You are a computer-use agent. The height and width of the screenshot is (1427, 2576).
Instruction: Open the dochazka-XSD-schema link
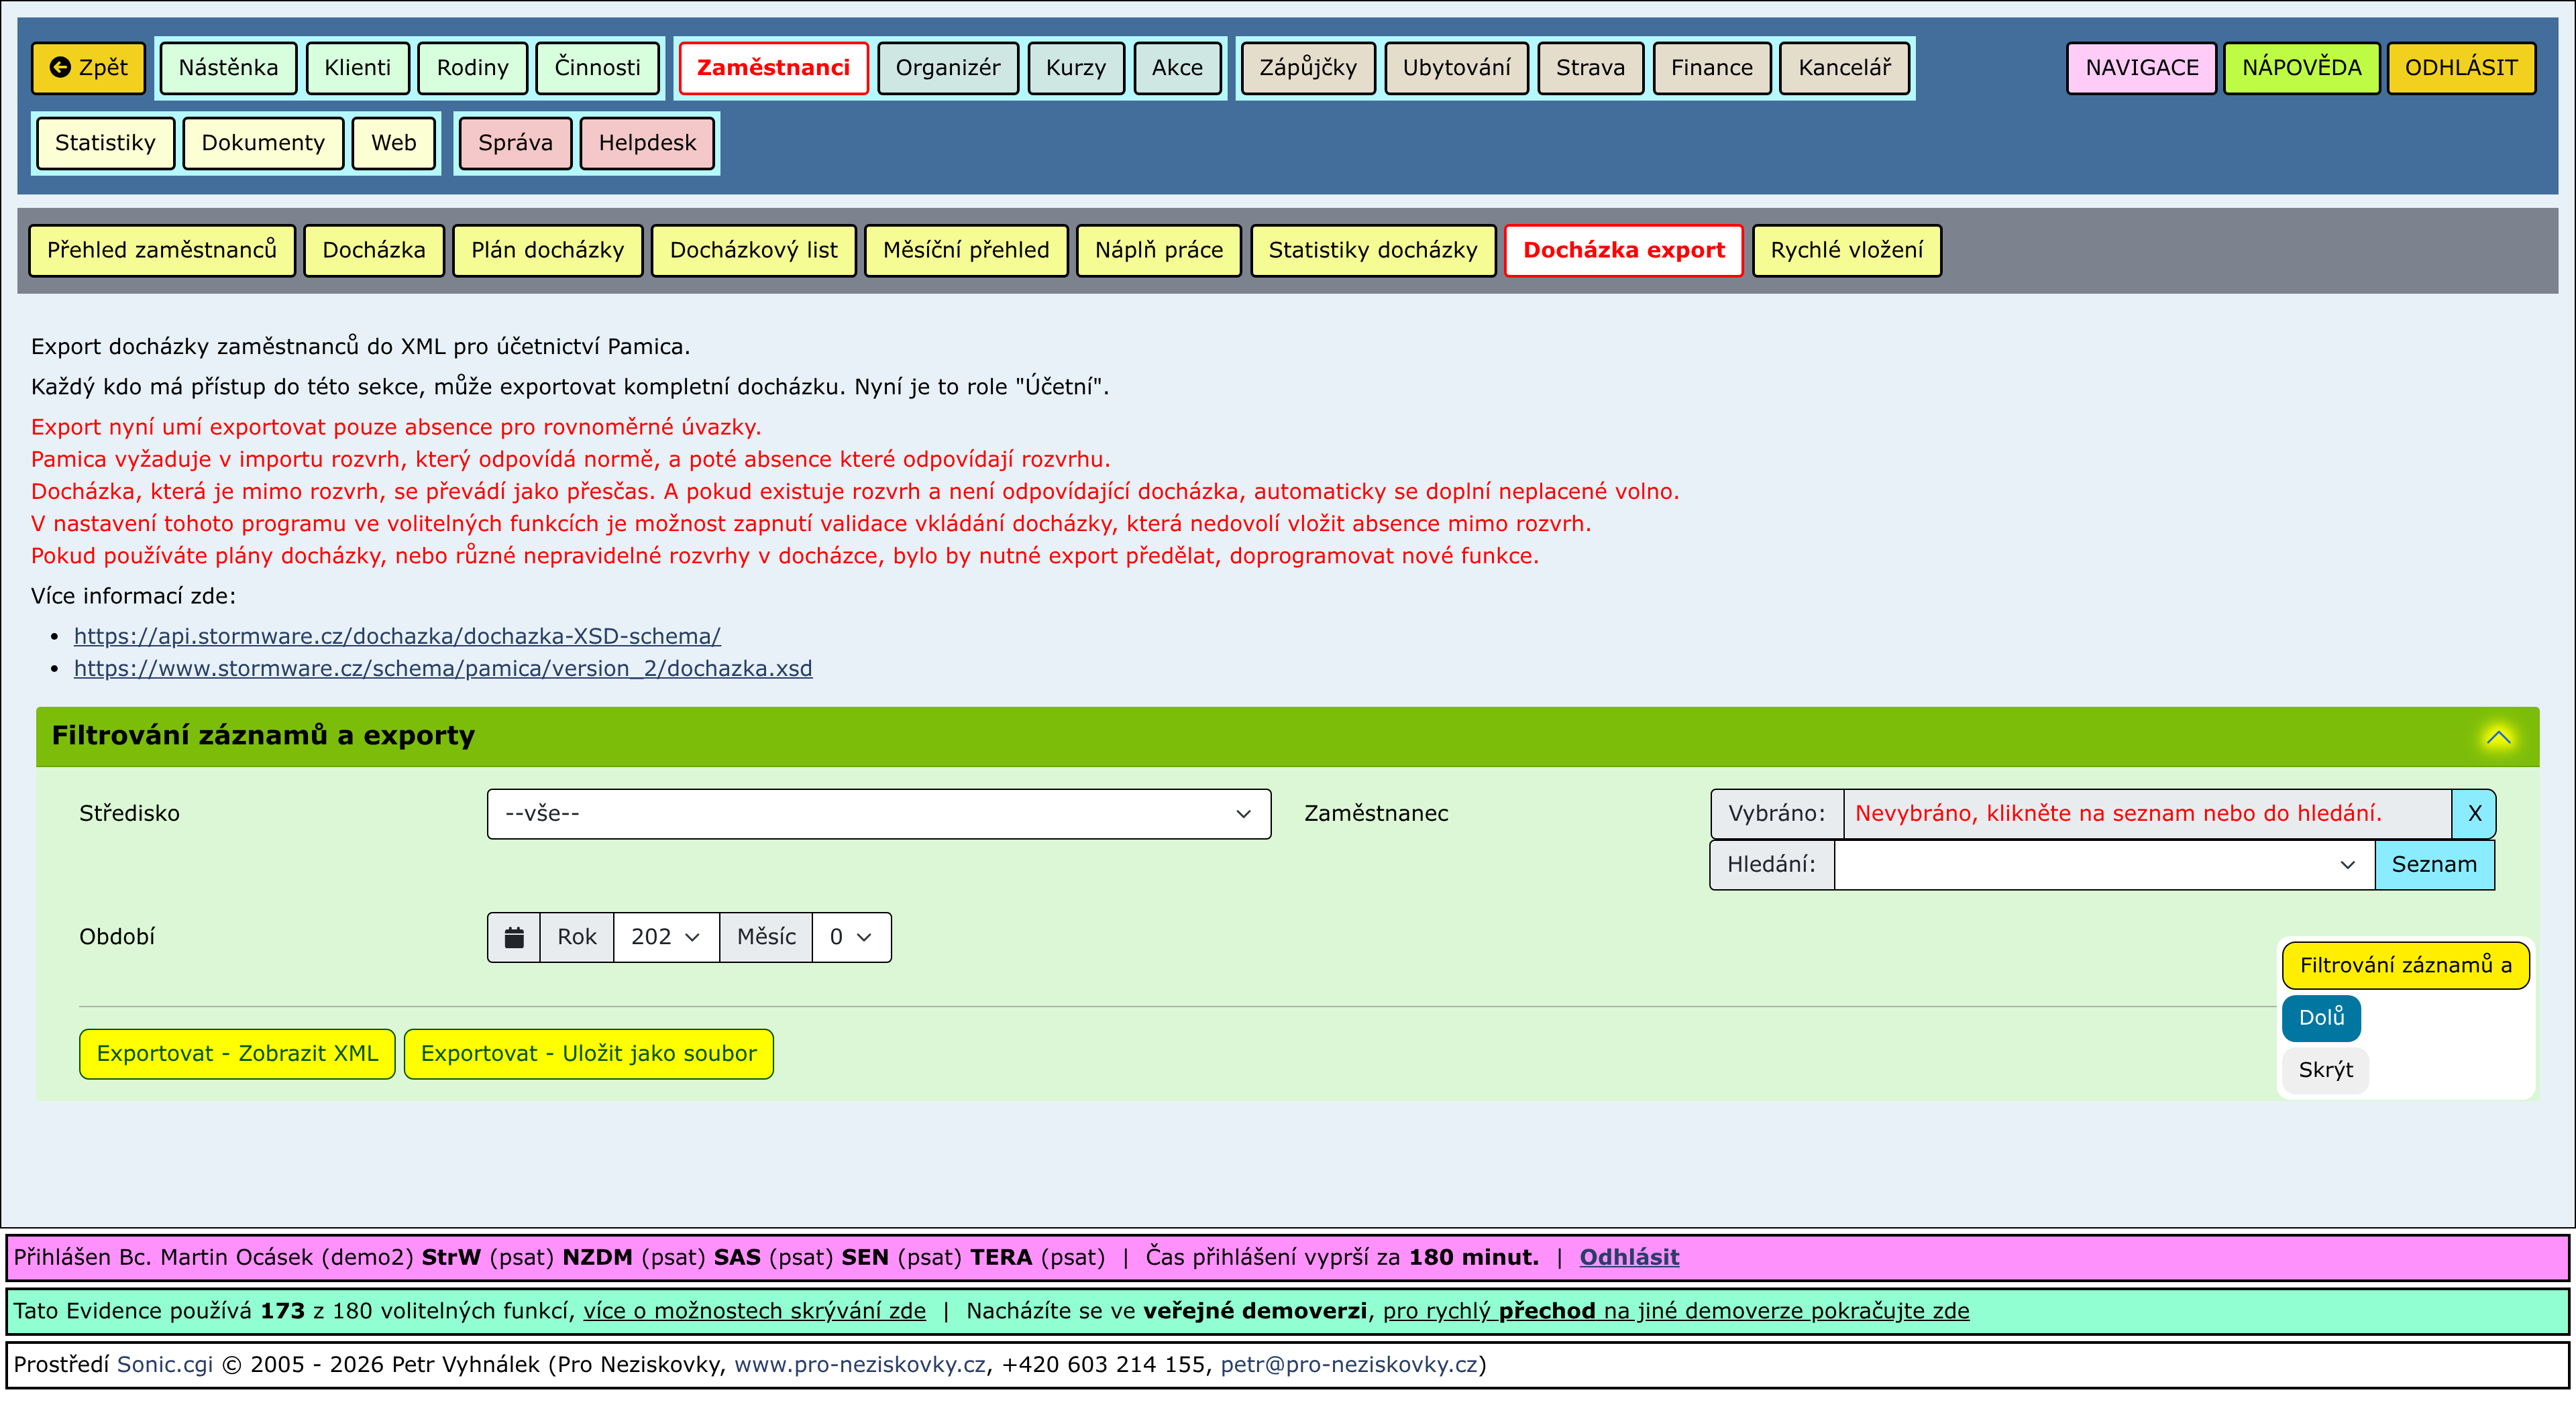pyautogui.click(x=397, y=636)
